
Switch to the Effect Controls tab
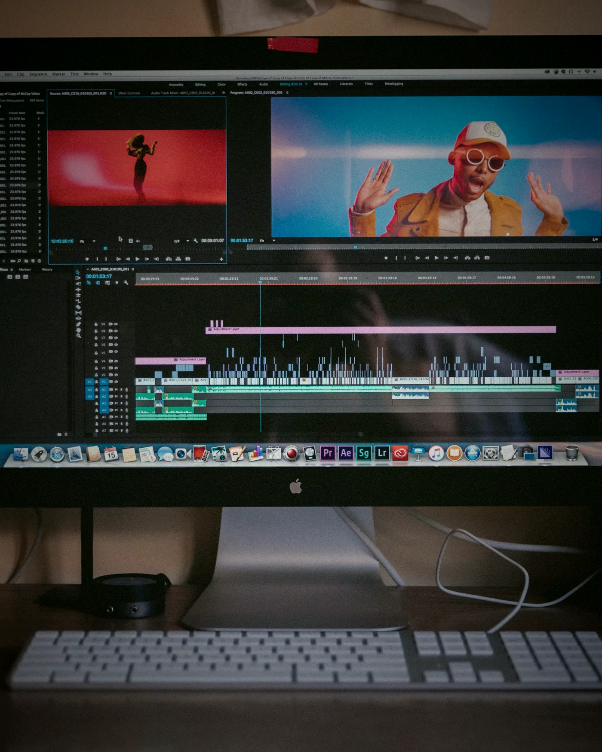click(129, 93)
